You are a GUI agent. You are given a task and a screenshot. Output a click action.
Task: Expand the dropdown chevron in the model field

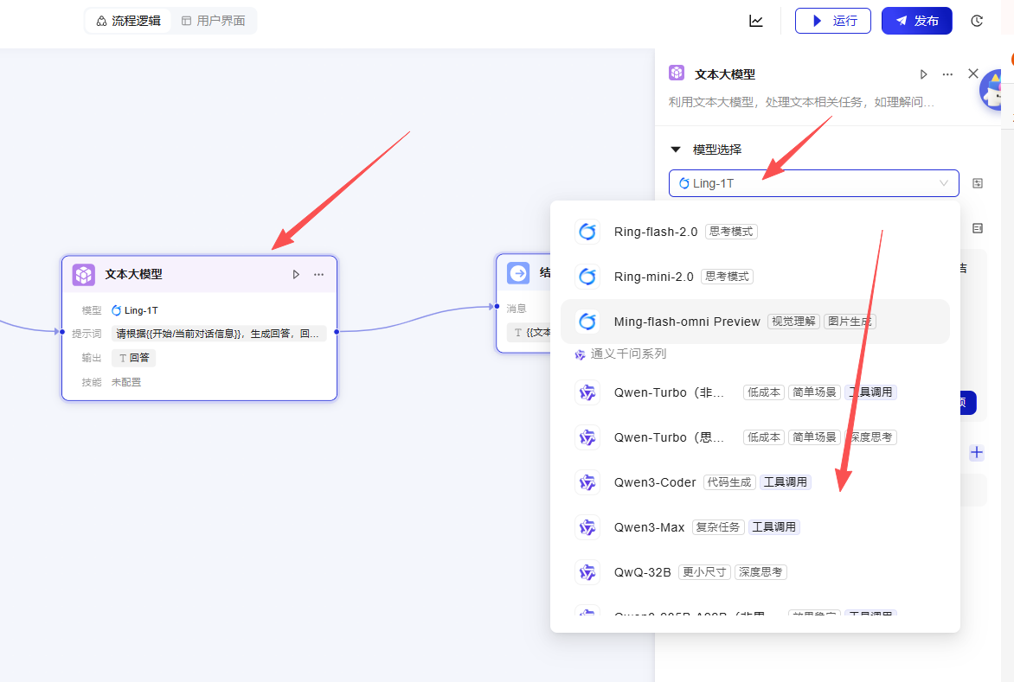(x=946, y=183)
